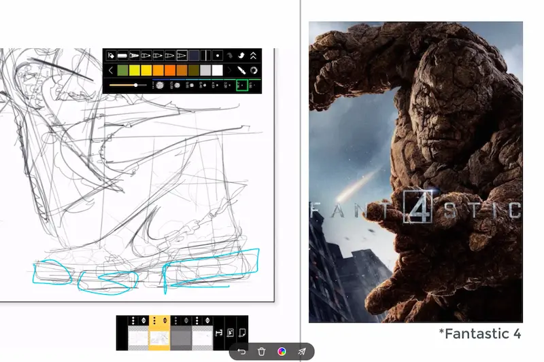Select the vertical line ruler tool

[206, 56]
